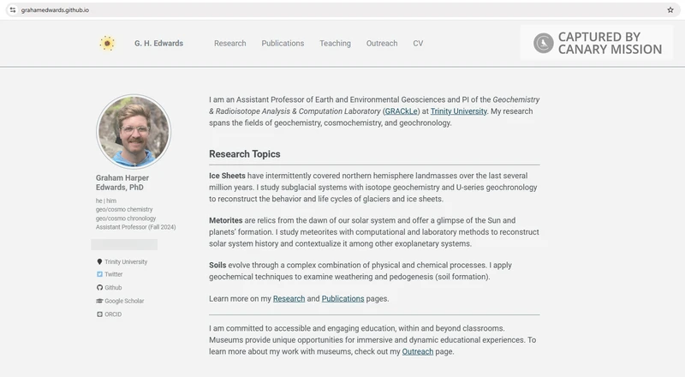
Task: Bookmark this page with the star icon
Action: coord(670,10)
